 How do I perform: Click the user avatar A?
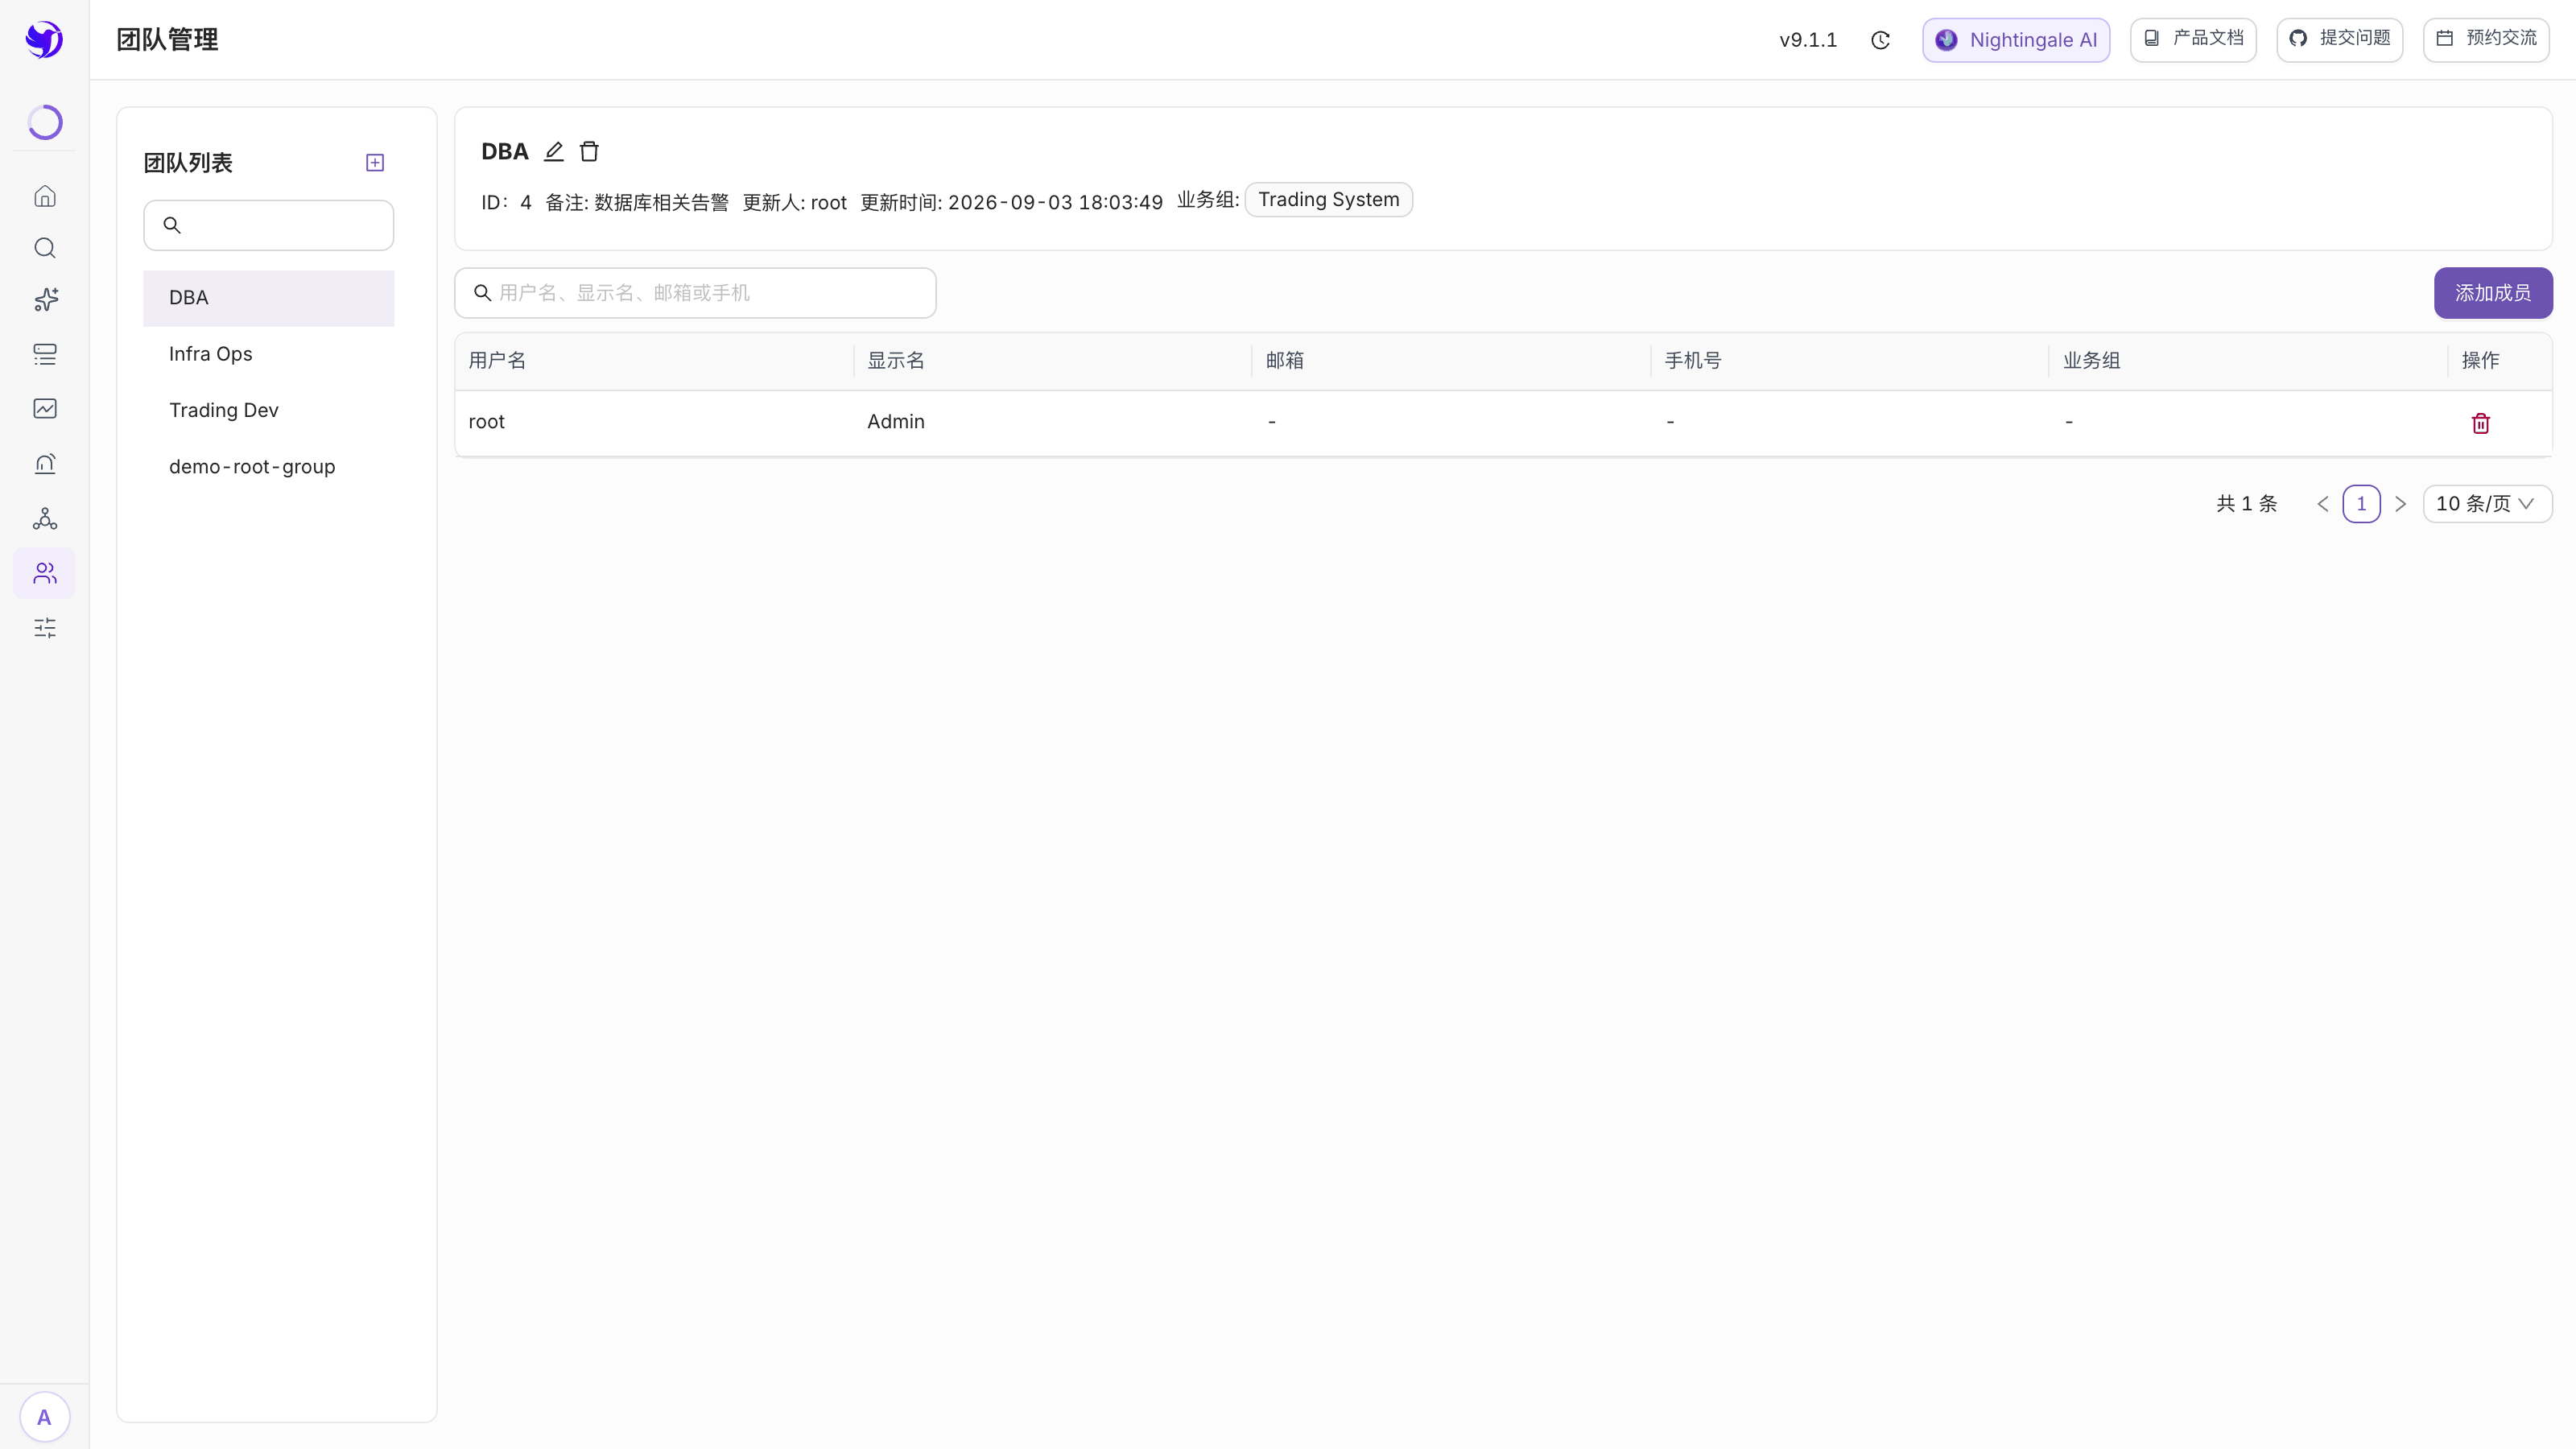[x=44, y=1417]
